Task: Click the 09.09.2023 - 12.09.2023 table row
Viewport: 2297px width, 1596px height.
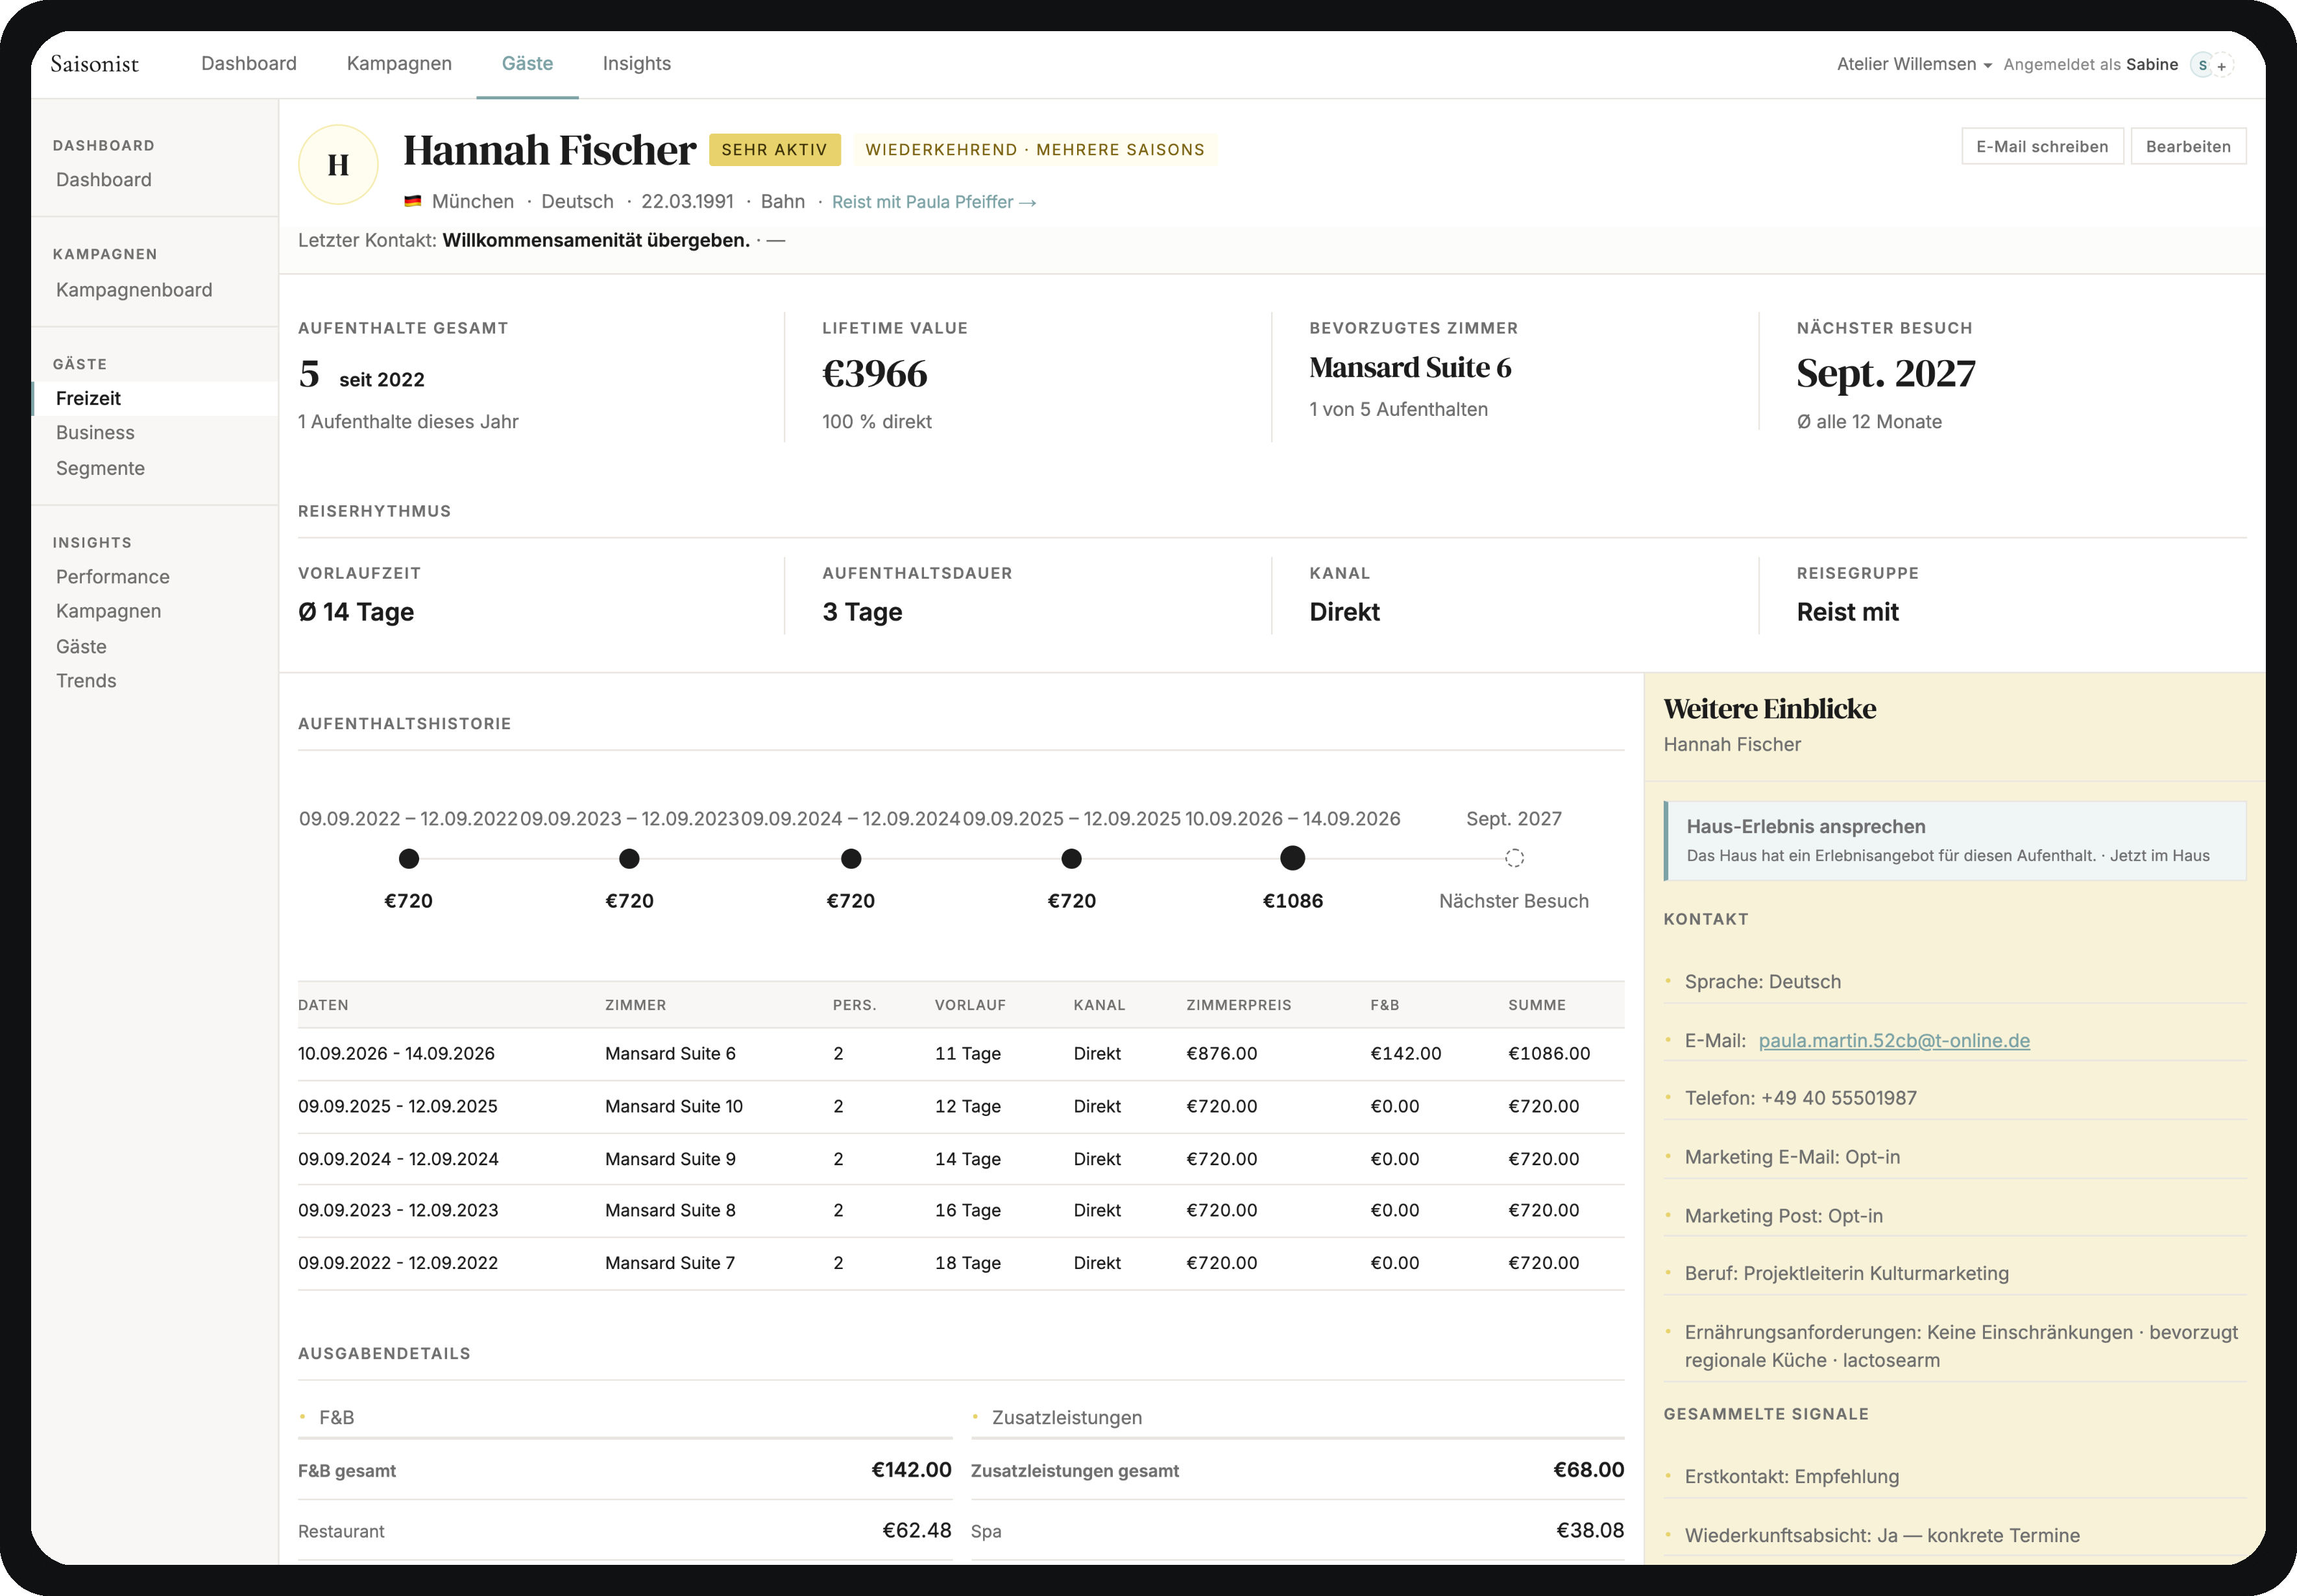Action: click(961, 1211)
